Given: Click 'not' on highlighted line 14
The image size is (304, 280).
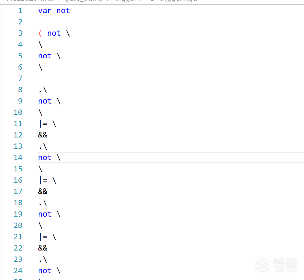Looking at the screenshot, I should click(x=45, y=158).
